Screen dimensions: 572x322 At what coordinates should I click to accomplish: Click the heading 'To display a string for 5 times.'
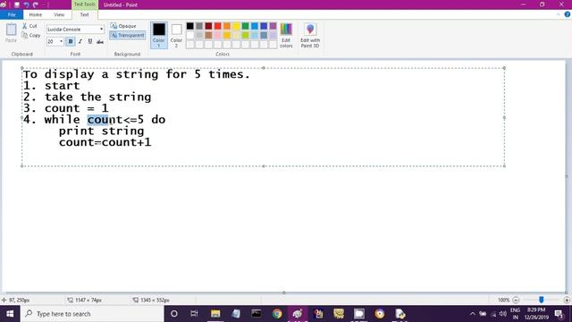(136, 74)
